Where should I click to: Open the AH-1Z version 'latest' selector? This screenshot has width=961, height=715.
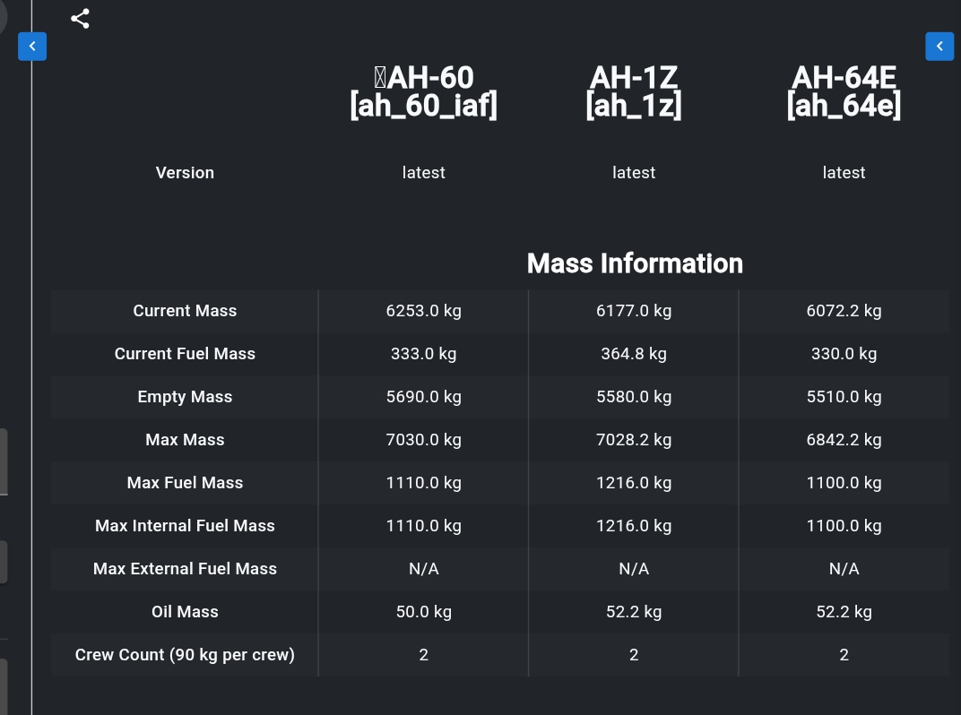(634, 173)
